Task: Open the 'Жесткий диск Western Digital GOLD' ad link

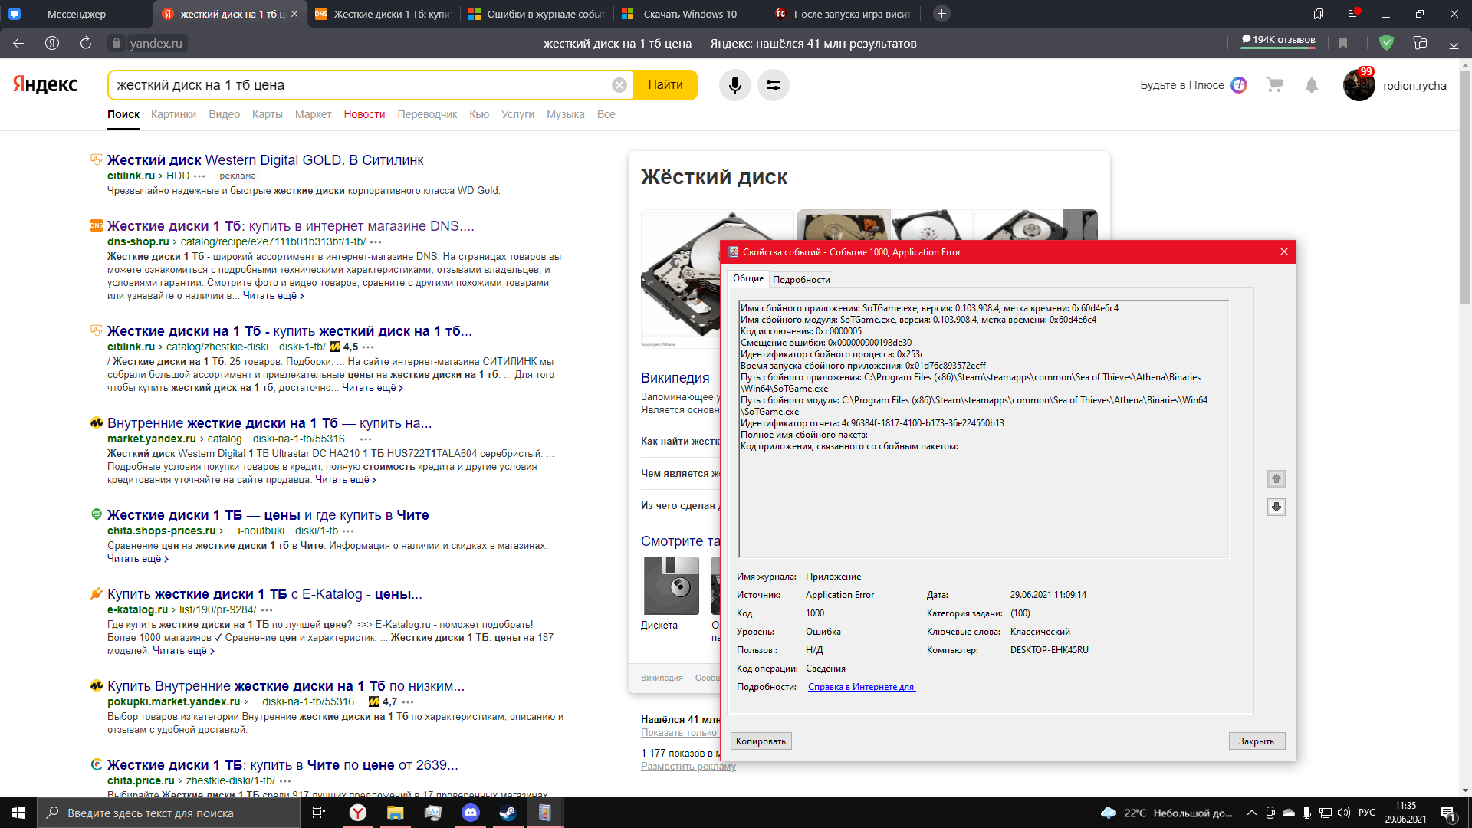Action: click(x=265, y=160)
